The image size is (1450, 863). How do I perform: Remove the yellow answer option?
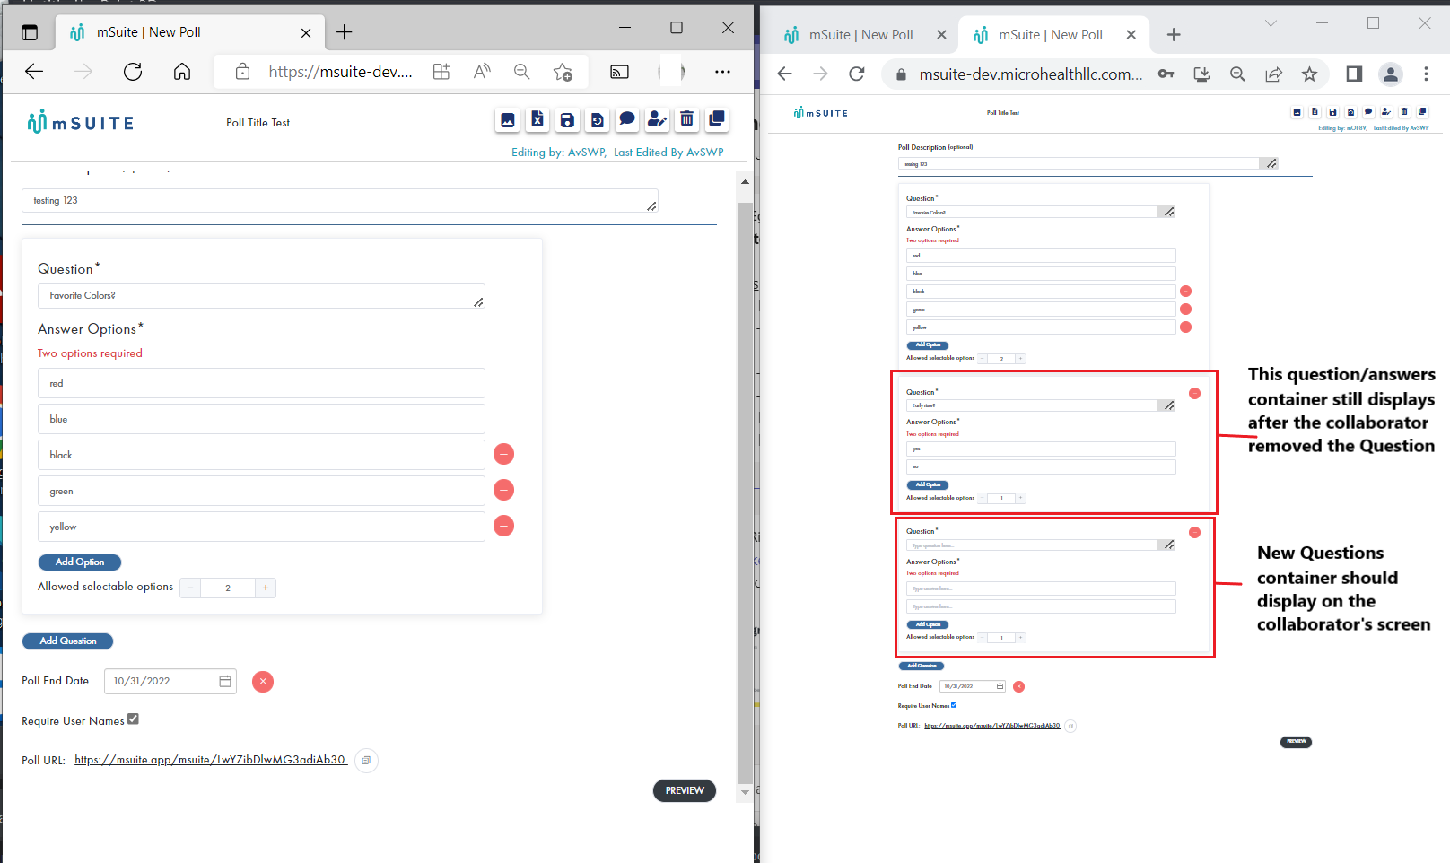[x=503, y=526]
